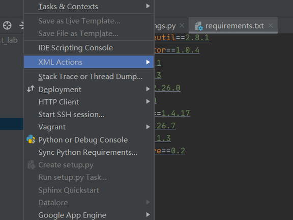The height and width of the screenshot is (220, 293).
Task: Choose Stack Trace or Thread Dump
Action: pyautogui.click(x=89, y=77)
